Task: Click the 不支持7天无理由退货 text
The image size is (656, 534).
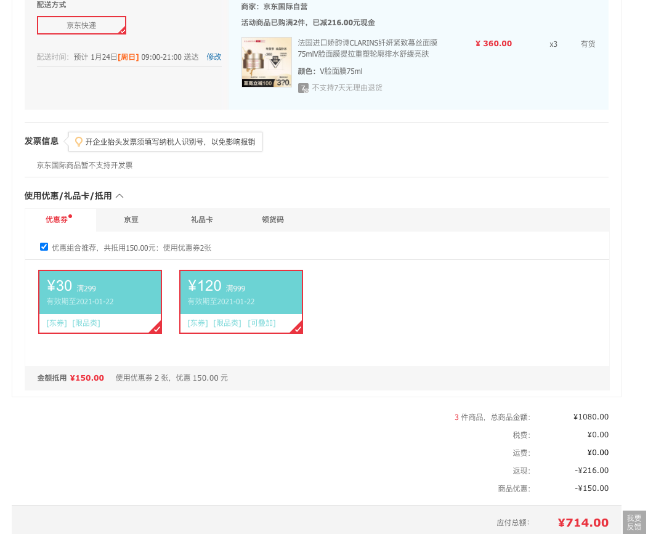Action: (x=347, y=88)
